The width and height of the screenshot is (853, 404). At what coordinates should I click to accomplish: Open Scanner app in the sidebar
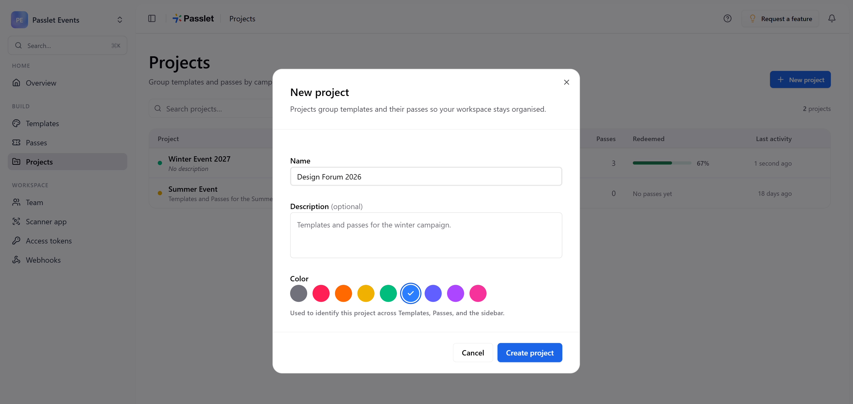tap(68, 221)
